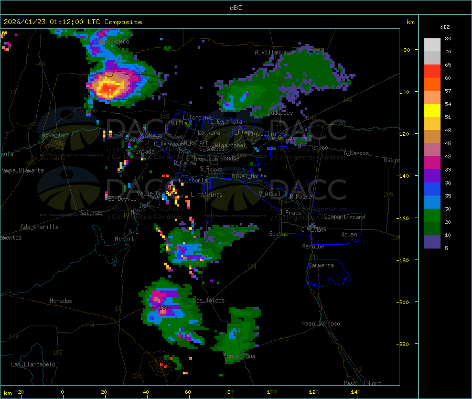The image size is (472, 399).
Task: Click the orange 57-60 dBZ legend swatch
Action: point(432,84)
